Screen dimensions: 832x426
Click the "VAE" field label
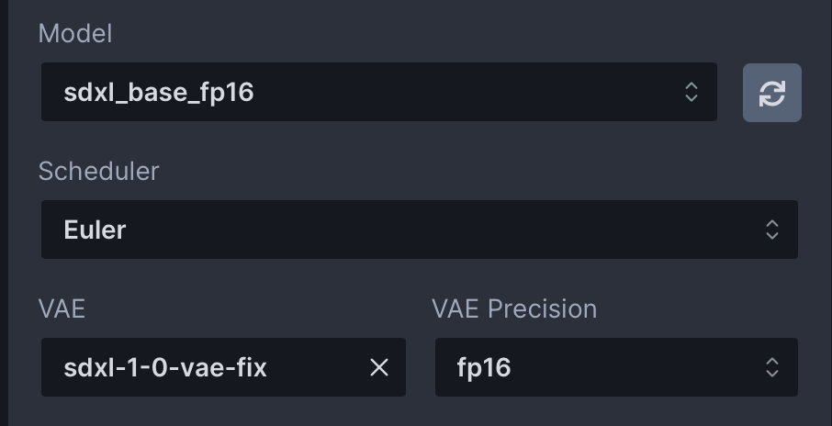tap(62, 308)
